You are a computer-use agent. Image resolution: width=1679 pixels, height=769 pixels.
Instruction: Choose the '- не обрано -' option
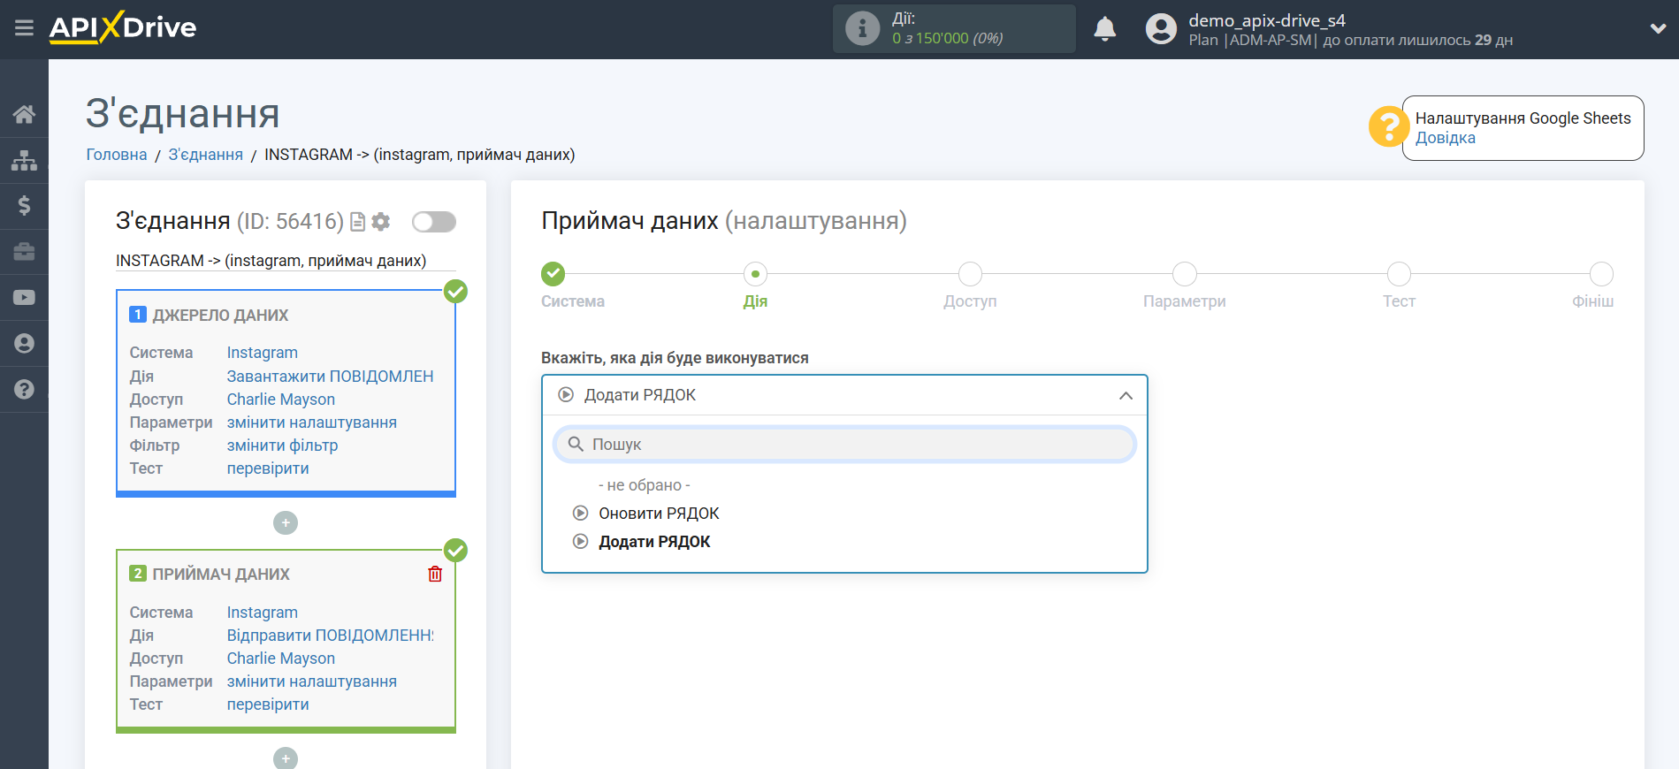(644, 485)
